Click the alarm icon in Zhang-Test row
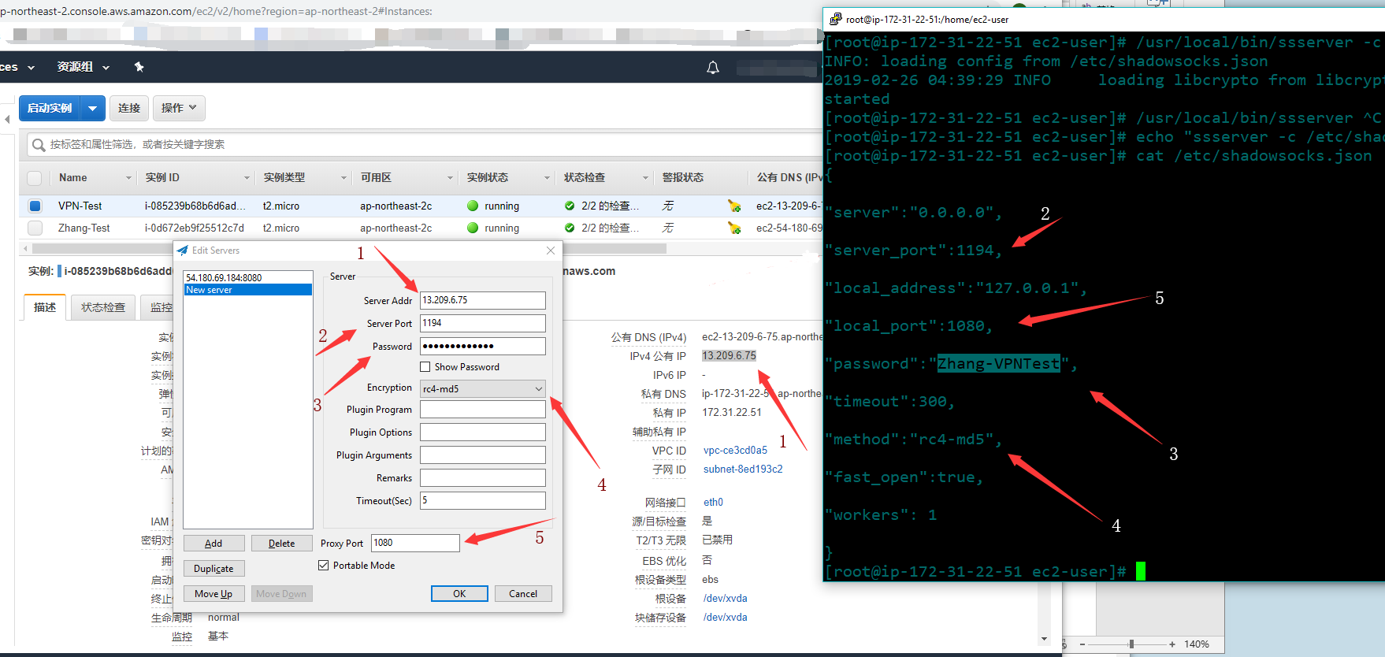 coord(734,228)
